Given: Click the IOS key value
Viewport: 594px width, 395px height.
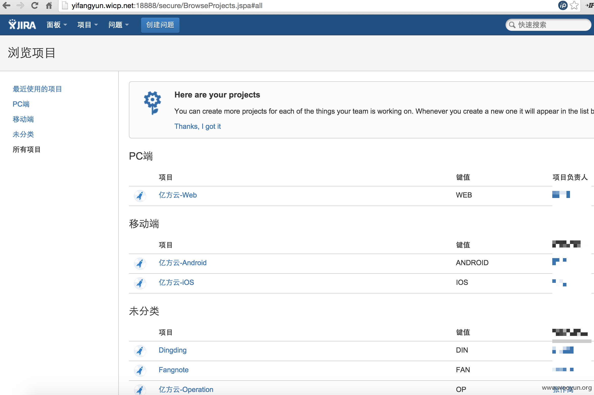Looking at the screenshot, I should coord(462,282).
